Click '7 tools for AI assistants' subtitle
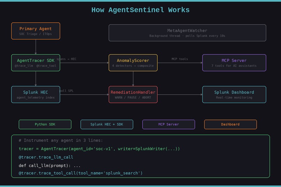The width and height of the screenshot is (281, 187). tap(234, 66)
